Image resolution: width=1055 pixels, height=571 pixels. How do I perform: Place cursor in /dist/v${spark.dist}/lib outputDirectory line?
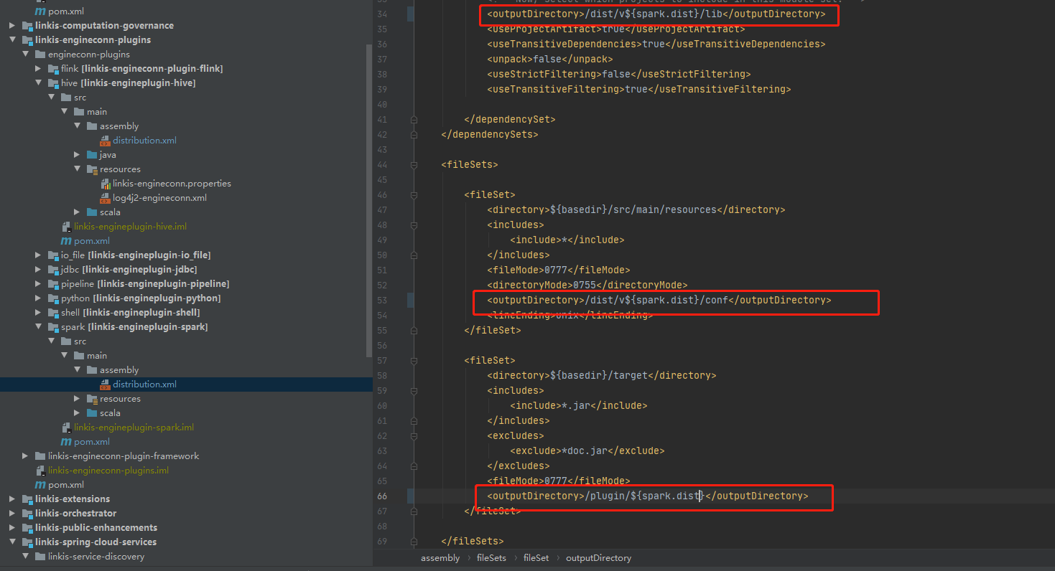656,14
